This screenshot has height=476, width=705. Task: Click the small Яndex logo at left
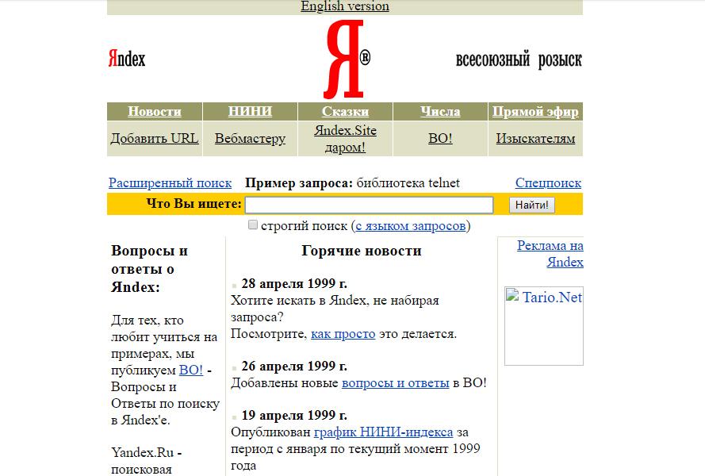click(x=127, y=59)
